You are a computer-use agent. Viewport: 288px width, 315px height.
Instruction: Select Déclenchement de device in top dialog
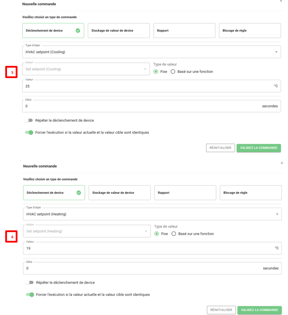(53, 31)
